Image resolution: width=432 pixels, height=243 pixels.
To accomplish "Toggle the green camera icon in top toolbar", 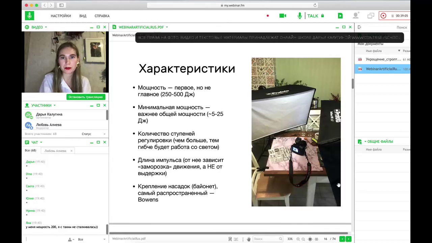I will pos(282,16).
